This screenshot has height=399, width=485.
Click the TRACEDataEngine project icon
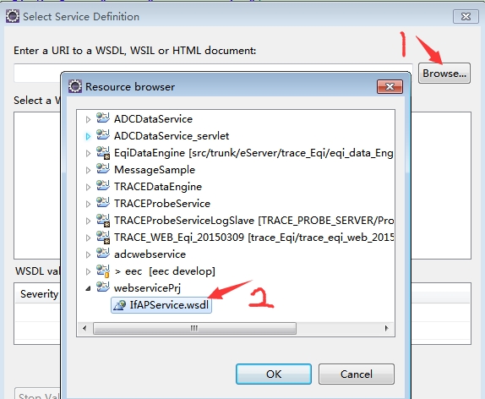103,186
